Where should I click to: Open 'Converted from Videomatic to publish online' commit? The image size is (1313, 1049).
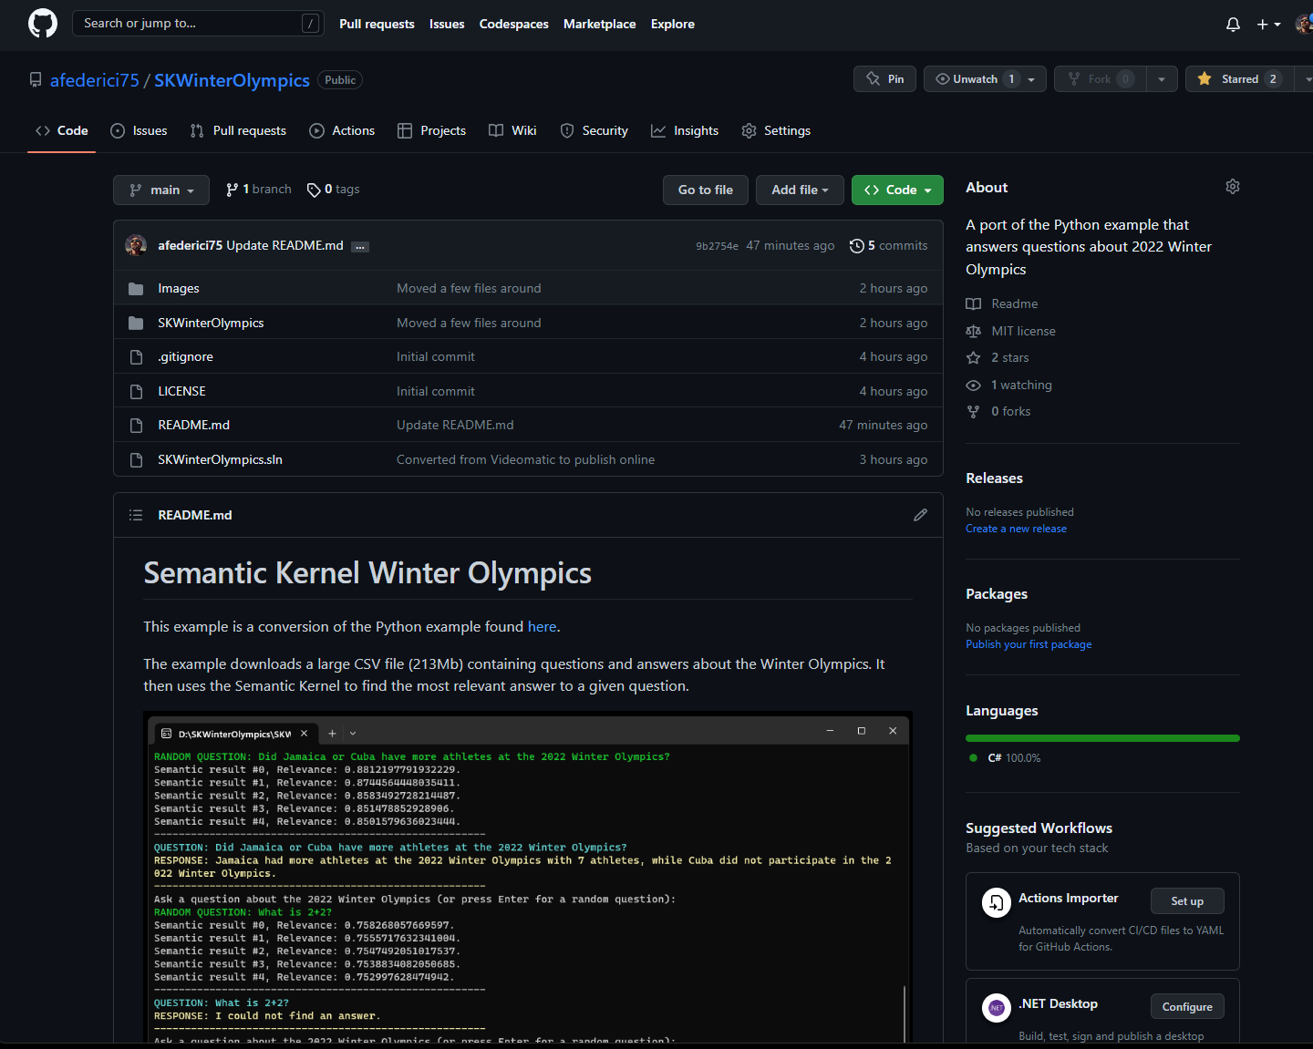[x=525, y=460]
